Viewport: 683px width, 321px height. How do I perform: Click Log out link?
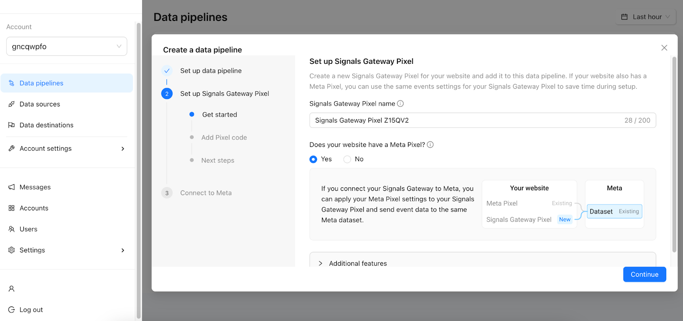31,310
